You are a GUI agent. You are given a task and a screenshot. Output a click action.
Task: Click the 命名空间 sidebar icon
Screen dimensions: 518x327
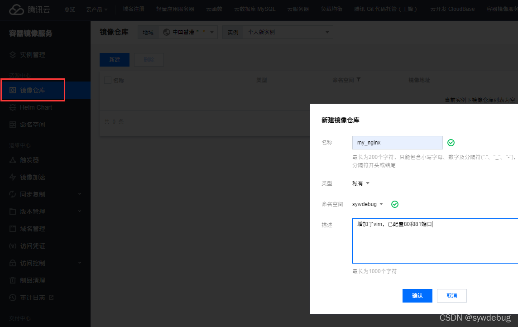click(13, 125)
